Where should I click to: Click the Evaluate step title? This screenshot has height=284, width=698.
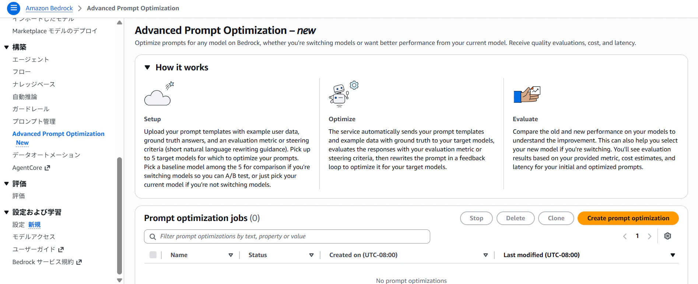click(525, 119)
